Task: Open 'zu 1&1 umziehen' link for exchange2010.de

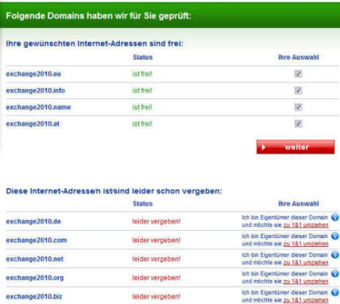Action: point(306,225)
